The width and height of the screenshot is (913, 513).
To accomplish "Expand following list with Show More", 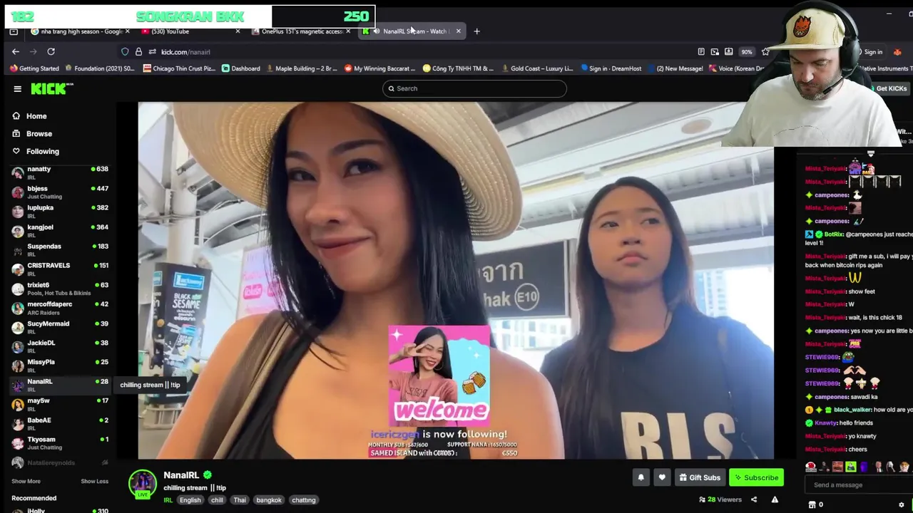I will (x=26, y=482).
